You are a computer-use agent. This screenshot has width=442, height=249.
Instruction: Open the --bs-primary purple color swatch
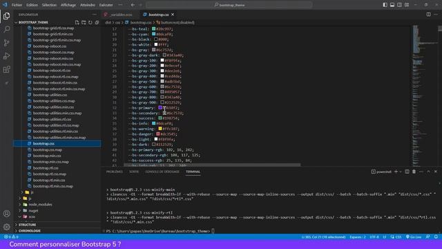(x=160, y=108)
